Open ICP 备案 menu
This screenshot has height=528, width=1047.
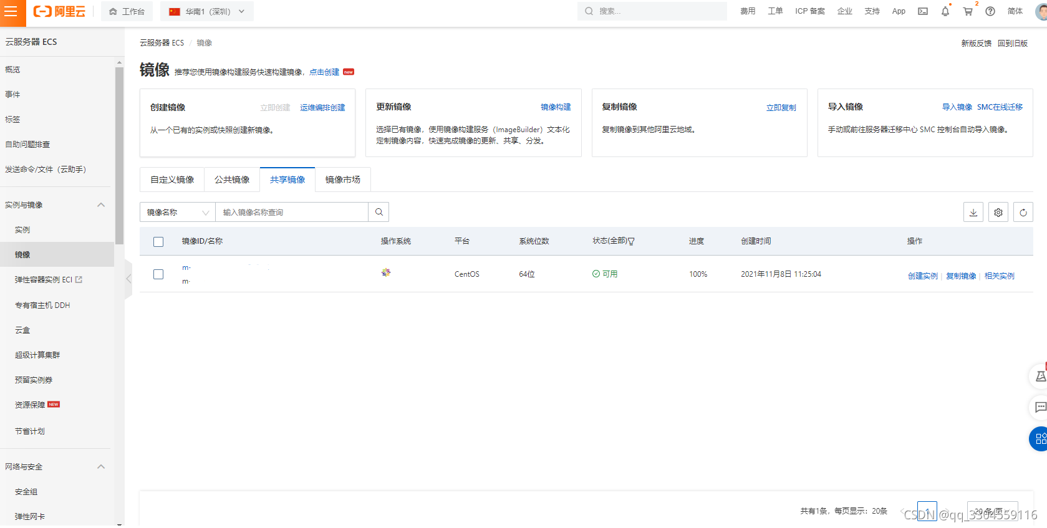810,11
